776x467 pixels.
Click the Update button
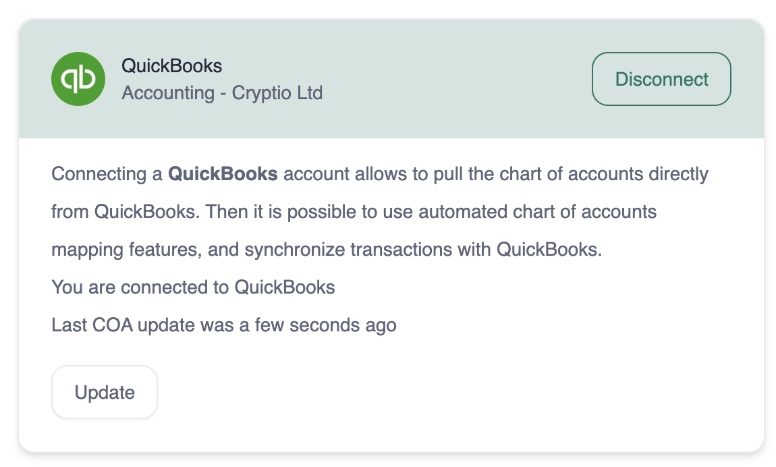pos(105,392)
